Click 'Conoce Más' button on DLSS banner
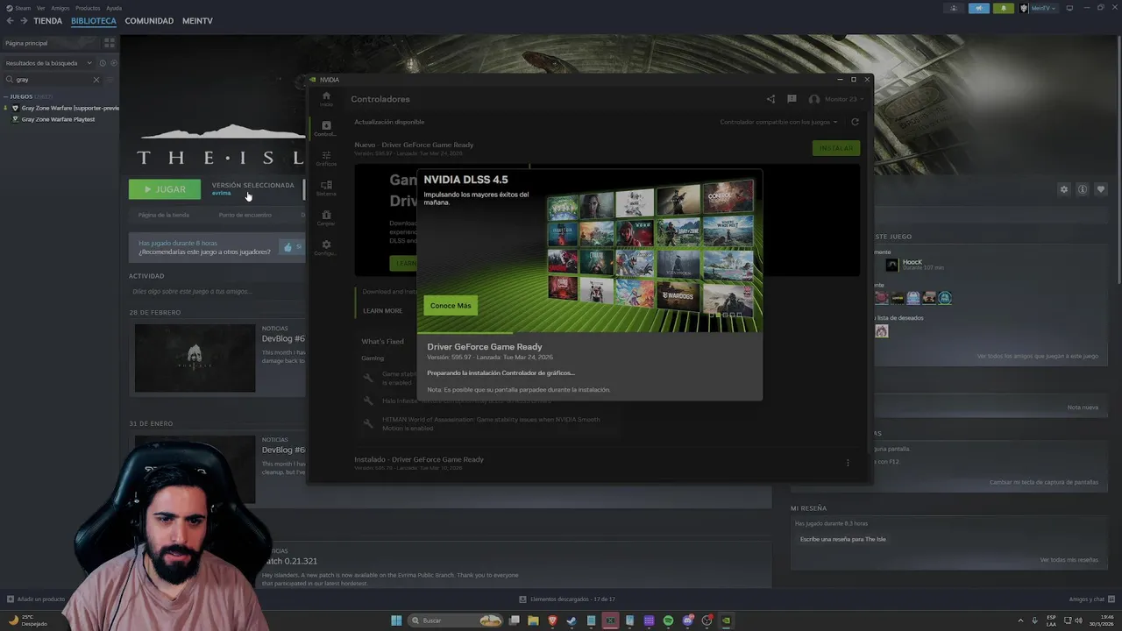Viewport: 1122px width, 631px height. [x=451, y=305]
